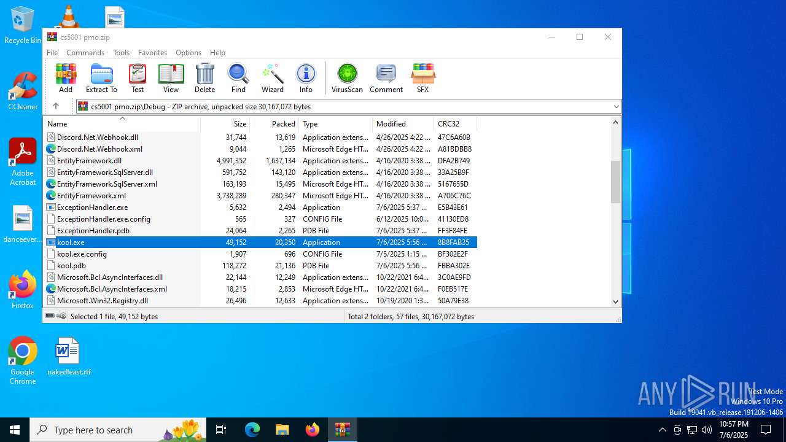Image resolution: width=786 pixels, height=442 pixels.
Task: Open Task View on the taskbar
Action: tap(221, 430)
